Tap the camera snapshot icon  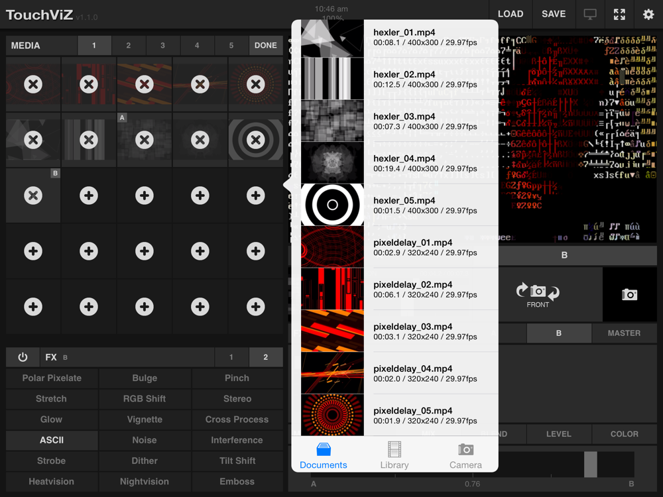(629, 295)
